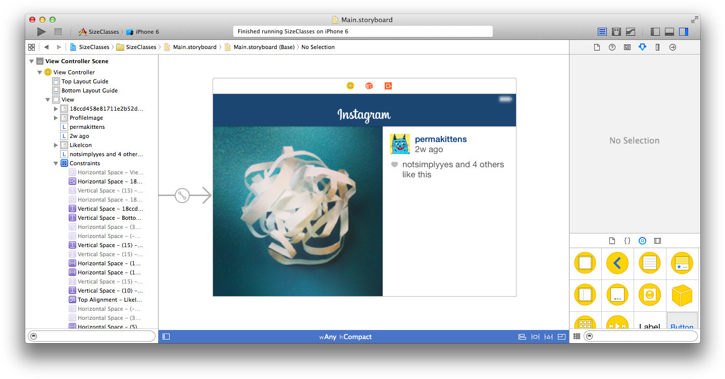Expand the ProfileImage tree item

pos(56,118)
